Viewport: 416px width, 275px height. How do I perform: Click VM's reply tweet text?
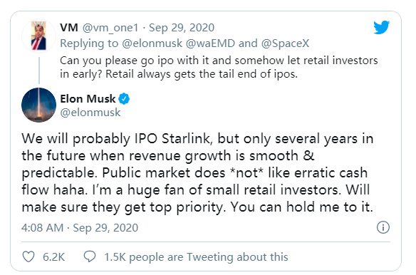(x=219, y=67)
